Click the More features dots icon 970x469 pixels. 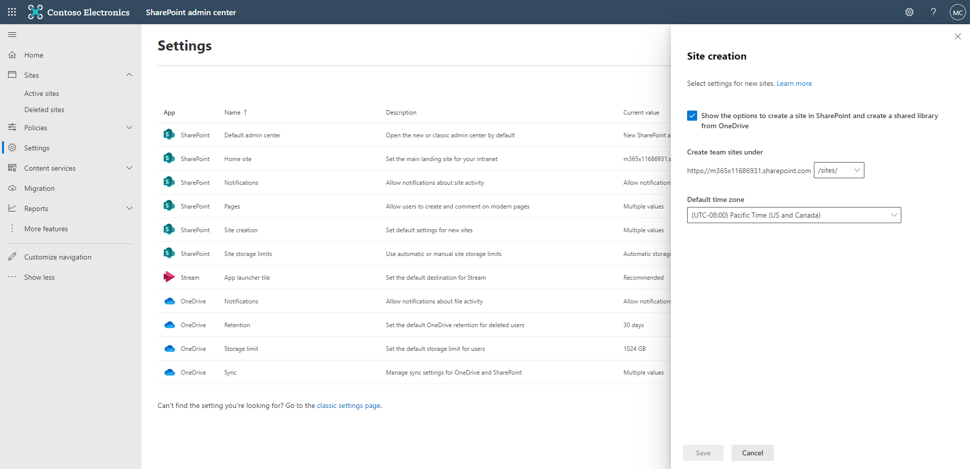pyautogui.click(x=12, y=228)
